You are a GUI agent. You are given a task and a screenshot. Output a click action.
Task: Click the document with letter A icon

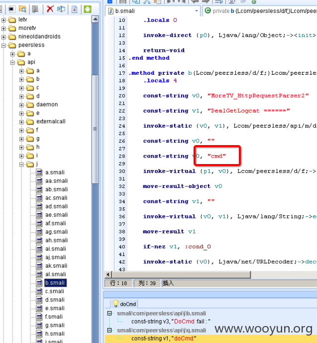point(75,9)
